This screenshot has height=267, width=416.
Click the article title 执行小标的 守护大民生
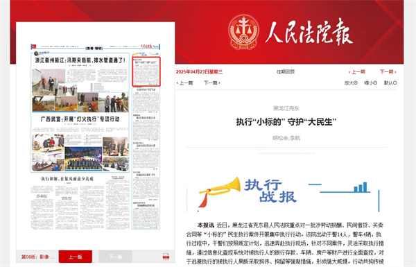pyautogui.click(x=286, y=122)
